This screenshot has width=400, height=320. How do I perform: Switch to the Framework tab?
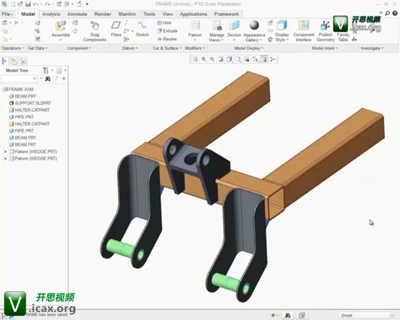click(226, 14)
